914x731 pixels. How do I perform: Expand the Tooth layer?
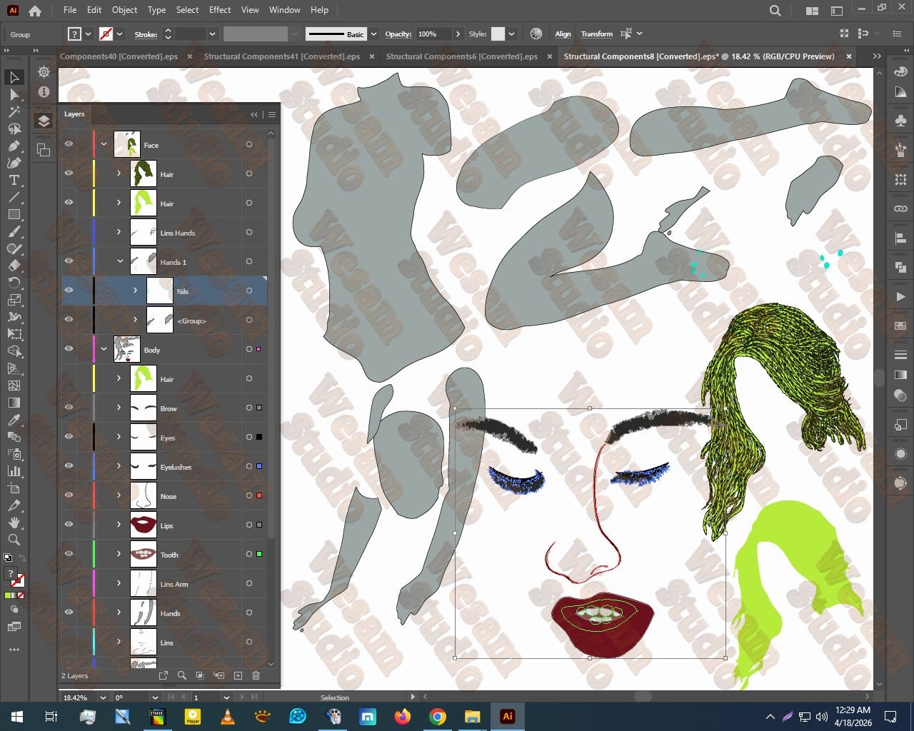click(119, 555)
